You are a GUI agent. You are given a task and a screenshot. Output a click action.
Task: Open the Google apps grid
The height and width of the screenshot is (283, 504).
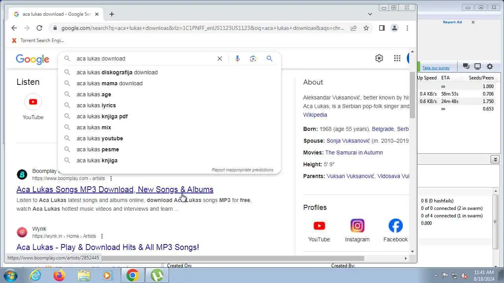coord(397,58)
